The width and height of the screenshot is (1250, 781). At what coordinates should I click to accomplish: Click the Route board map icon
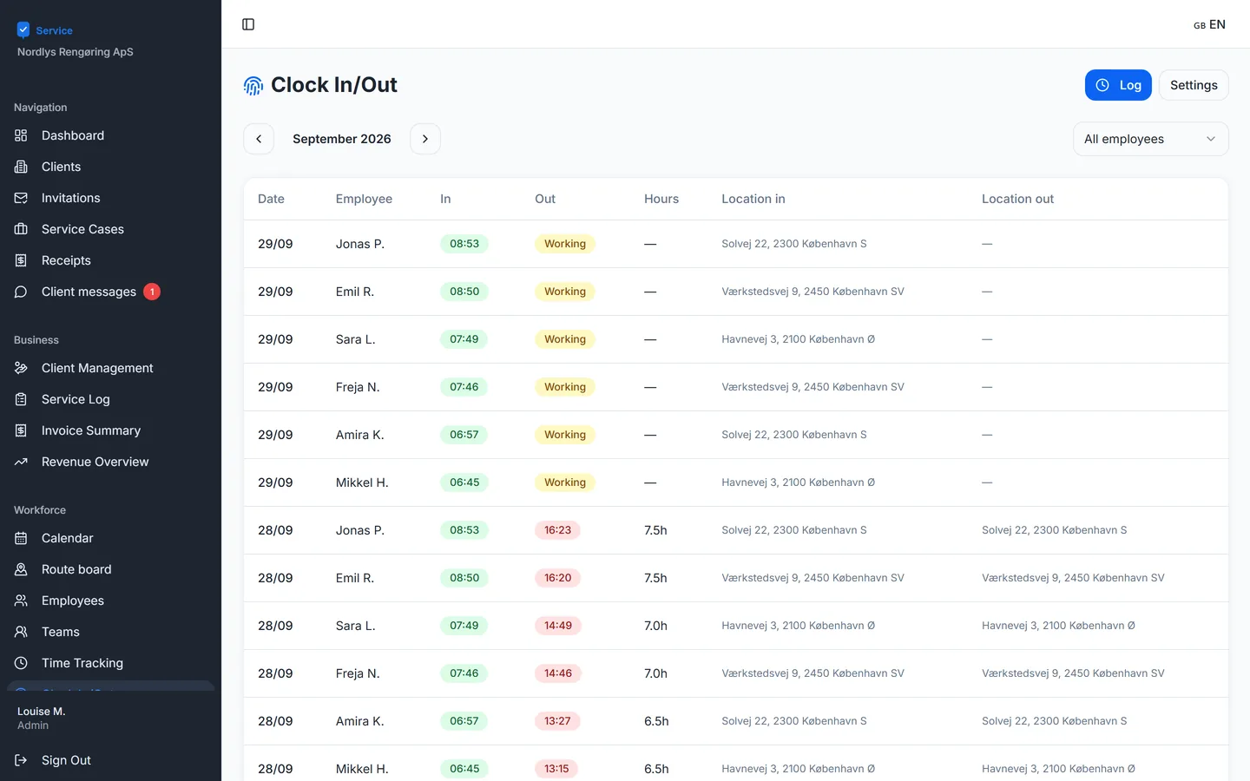pyautogui.click(x=21, y=569)
